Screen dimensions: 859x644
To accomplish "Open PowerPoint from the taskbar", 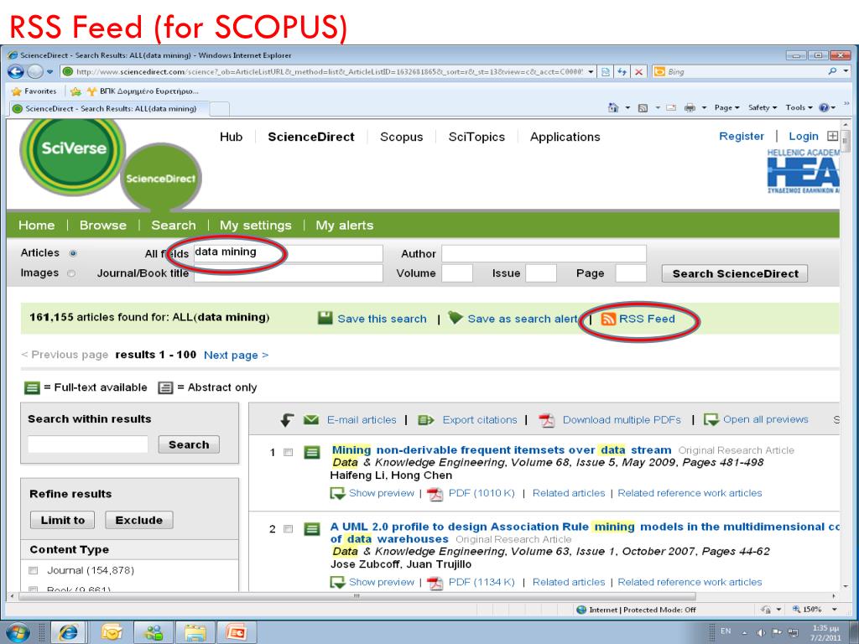I will (x=236, y=632).
